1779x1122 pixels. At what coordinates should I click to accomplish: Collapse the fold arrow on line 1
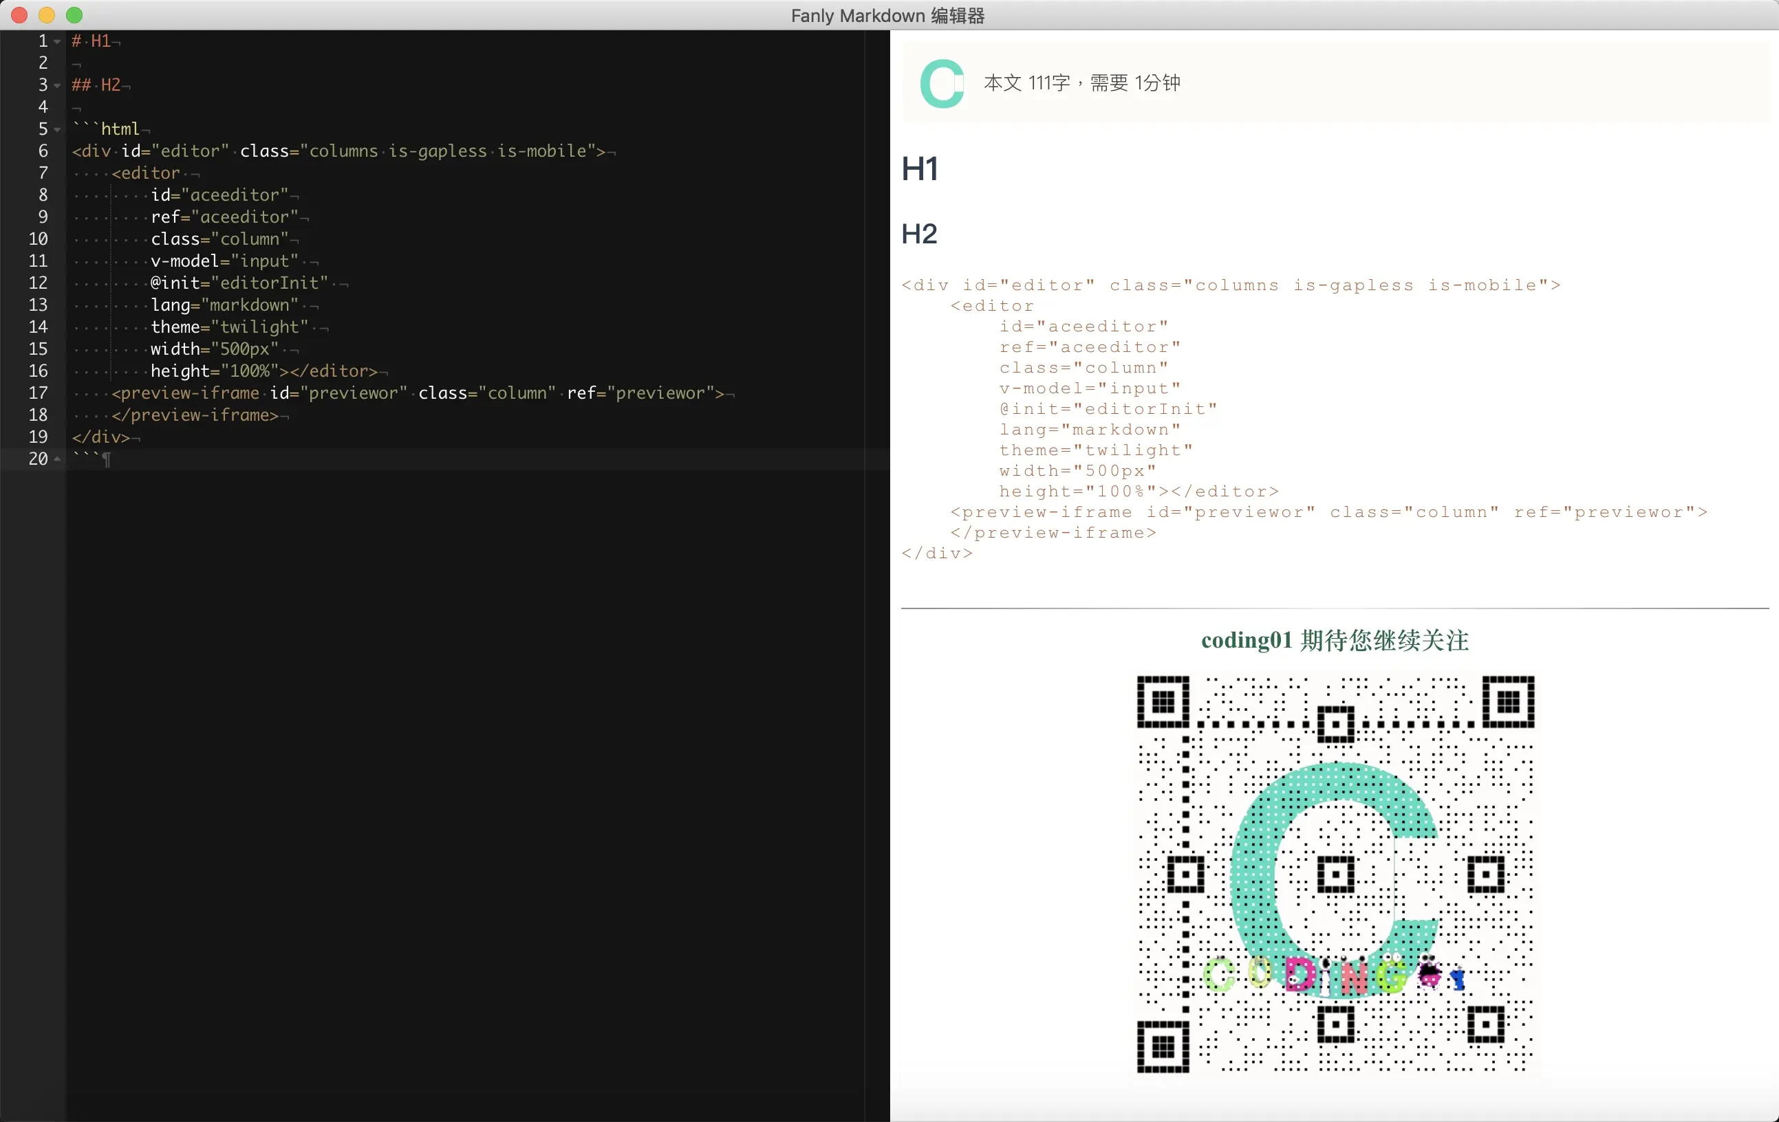coord(58,41)
